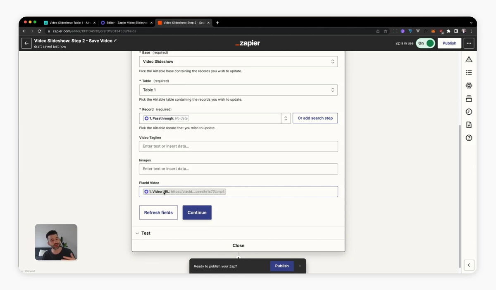Bookmark this page with the star icon

[386, 31]
